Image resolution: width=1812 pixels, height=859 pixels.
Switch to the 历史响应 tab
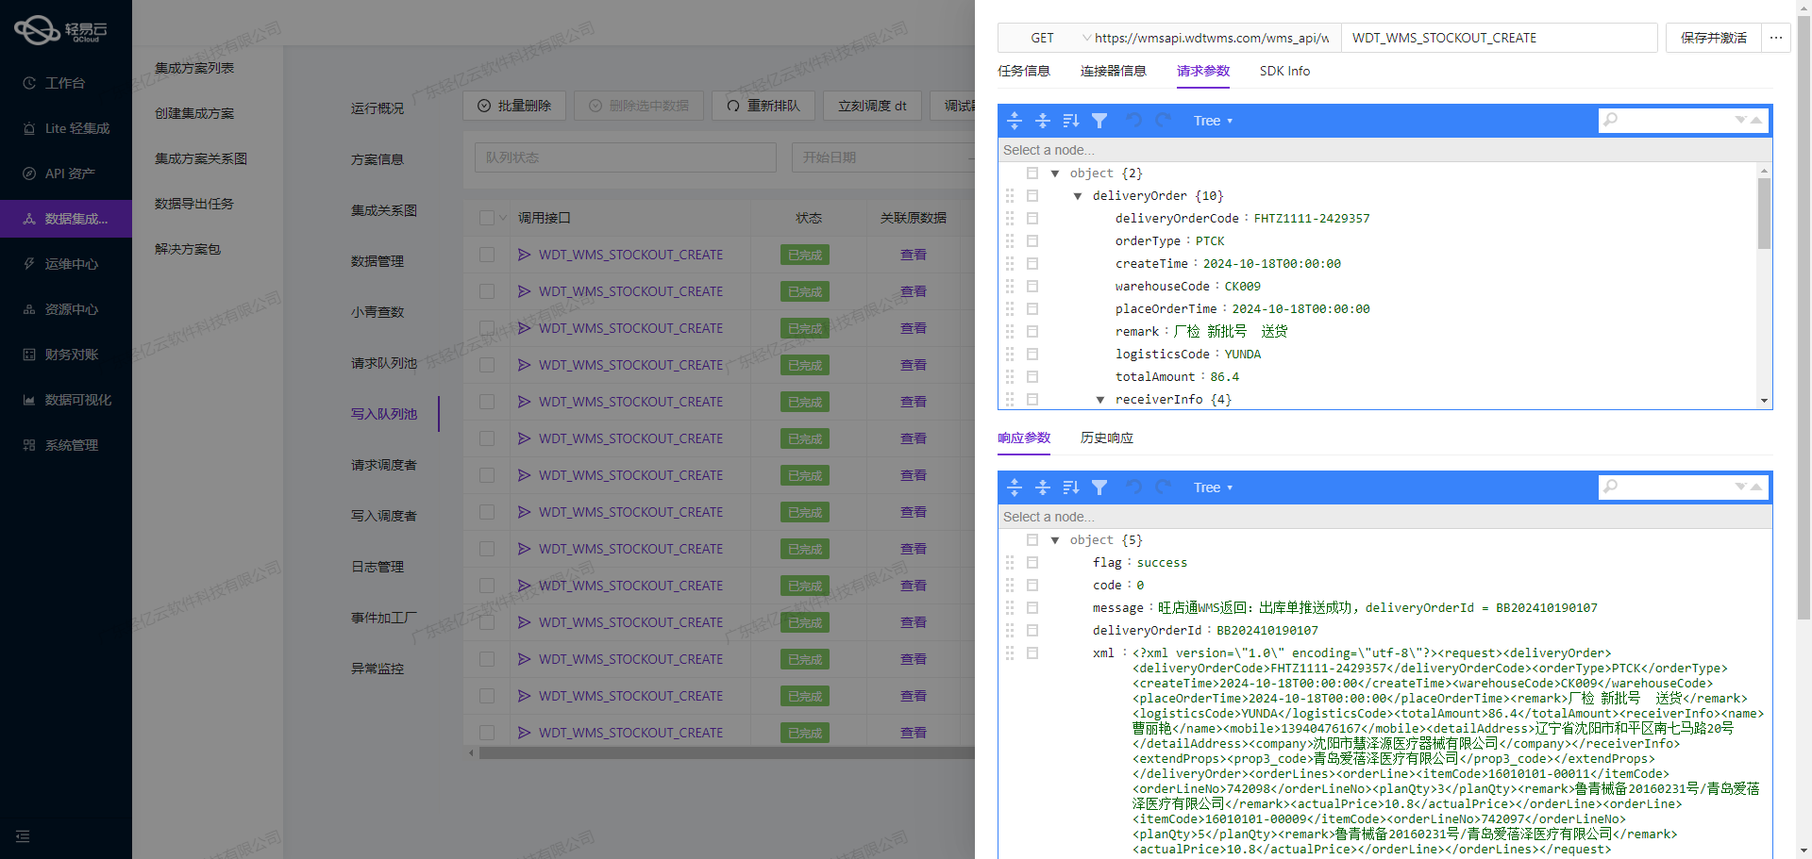click(x=1107, y=438)
